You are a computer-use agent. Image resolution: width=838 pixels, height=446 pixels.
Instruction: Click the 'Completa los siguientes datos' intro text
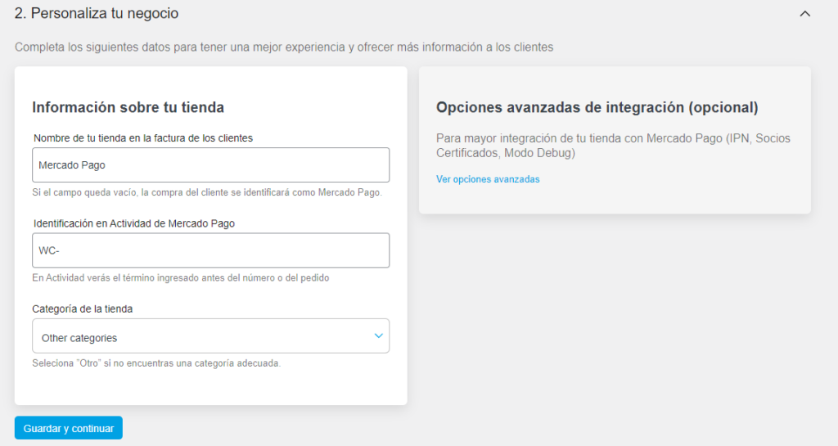click(284, 47)
